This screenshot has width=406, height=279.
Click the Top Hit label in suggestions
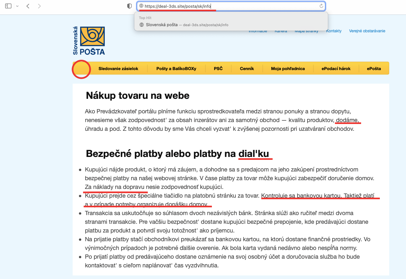[x=145, y=18]
